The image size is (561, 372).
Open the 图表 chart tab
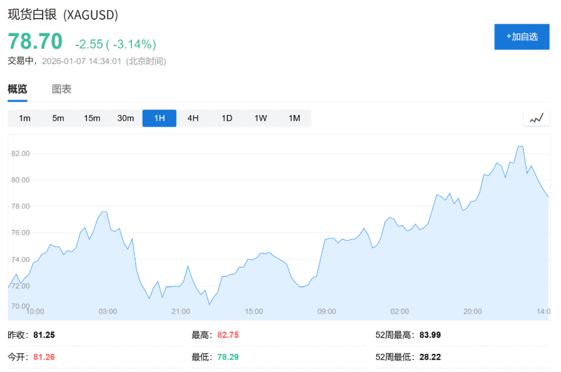click(x=61, y=89)
